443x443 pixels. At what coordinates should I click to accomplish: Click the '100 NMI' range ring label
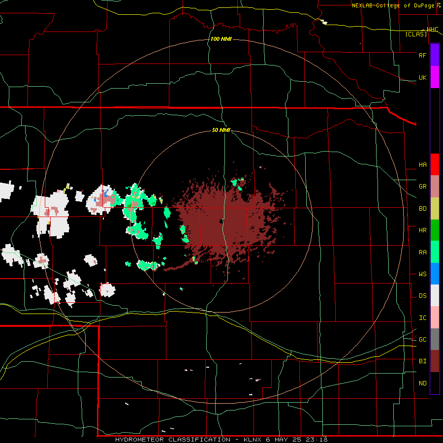[221, 39]
